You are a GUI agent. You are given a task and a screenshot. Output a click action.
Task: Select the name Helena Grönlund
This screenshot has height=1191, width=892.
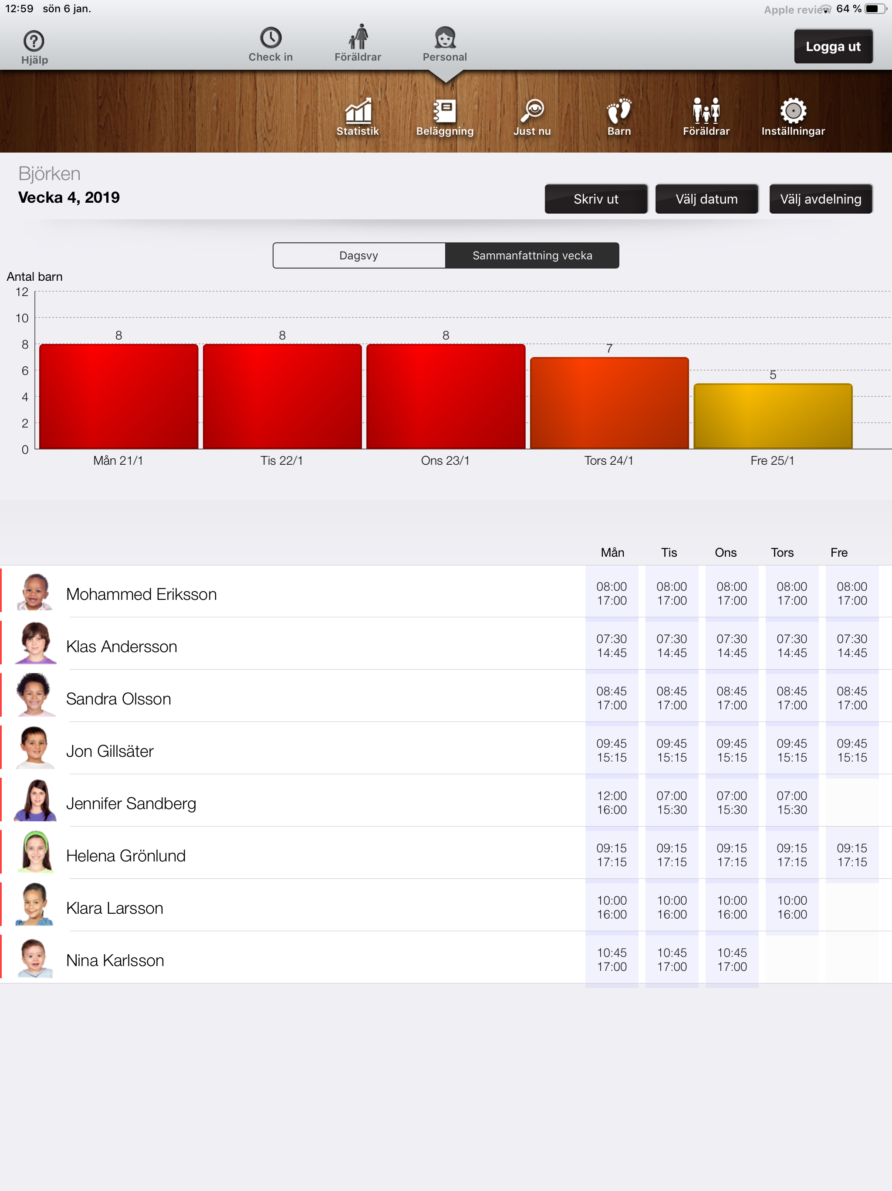point(126,856)
